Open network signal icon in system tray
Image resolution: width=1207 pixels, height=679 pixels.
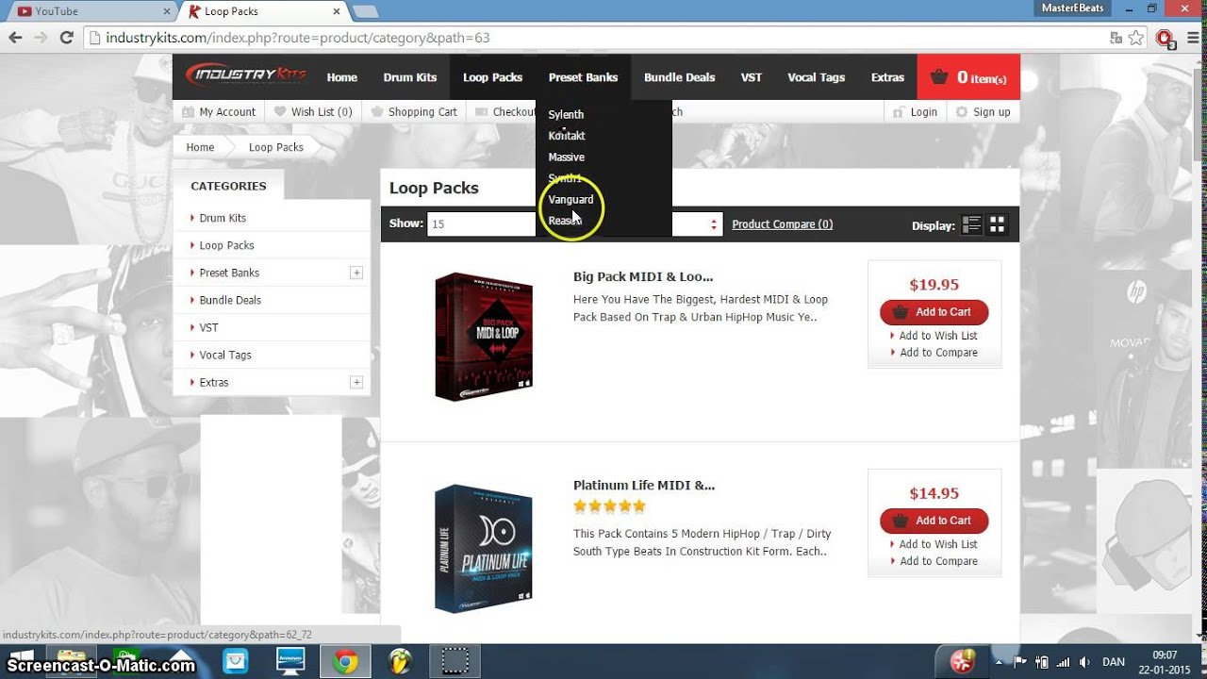pyautogui.click(x=1064, y=662)
